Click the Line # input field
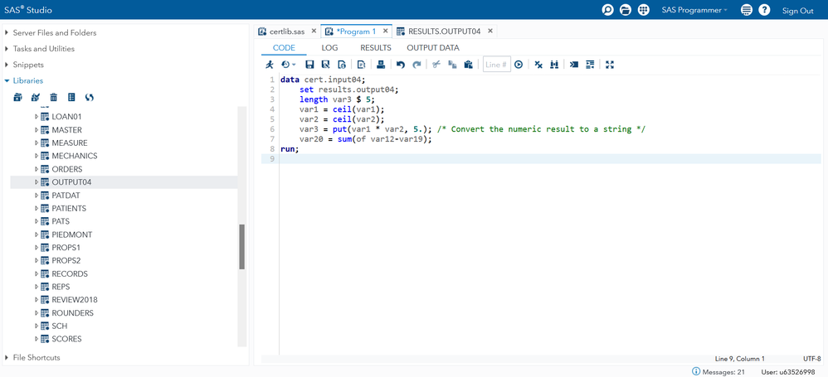The height and width of the screenshot is (377, 828). [x=496, y=65]
